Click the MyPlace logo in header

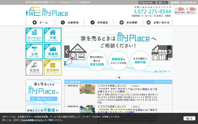point(47,11)
